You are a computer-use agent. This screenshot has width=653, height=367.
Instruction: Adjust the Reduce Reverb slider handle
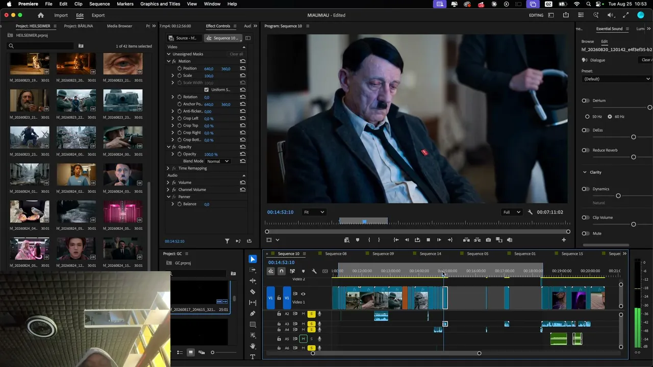(634, 157)
